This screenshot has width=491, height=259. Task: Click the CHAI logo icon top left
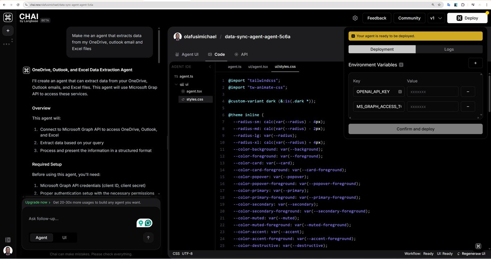7,18
